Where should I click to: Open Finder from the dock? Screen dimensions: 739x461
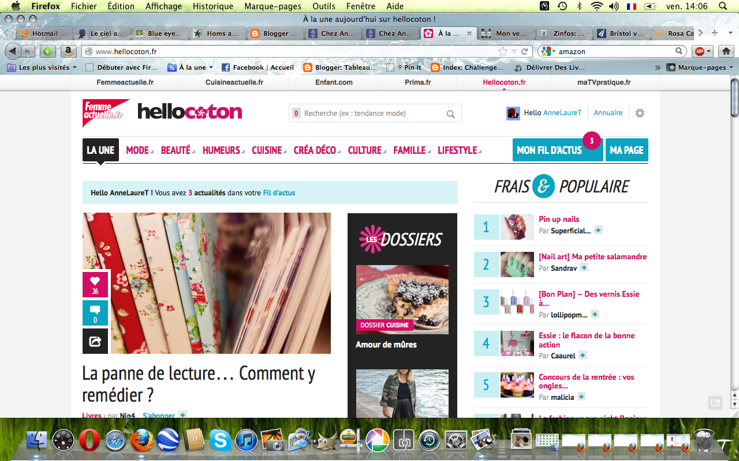(x=37, y=440)
